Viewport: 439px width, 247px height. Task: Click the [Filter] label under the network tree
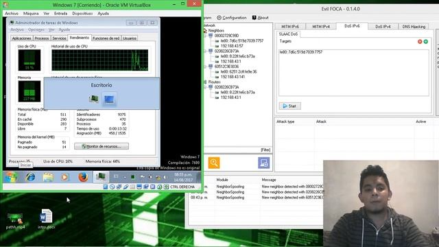pyautogui.click(x=265, y=150)
